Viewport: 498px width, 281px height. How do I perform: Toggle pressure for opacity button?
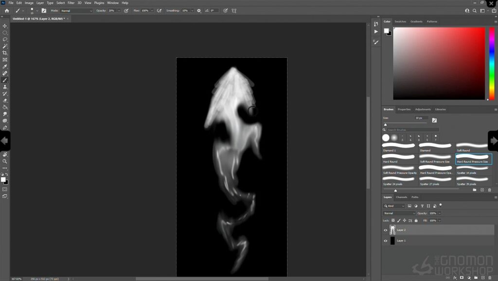coord(126,11)
